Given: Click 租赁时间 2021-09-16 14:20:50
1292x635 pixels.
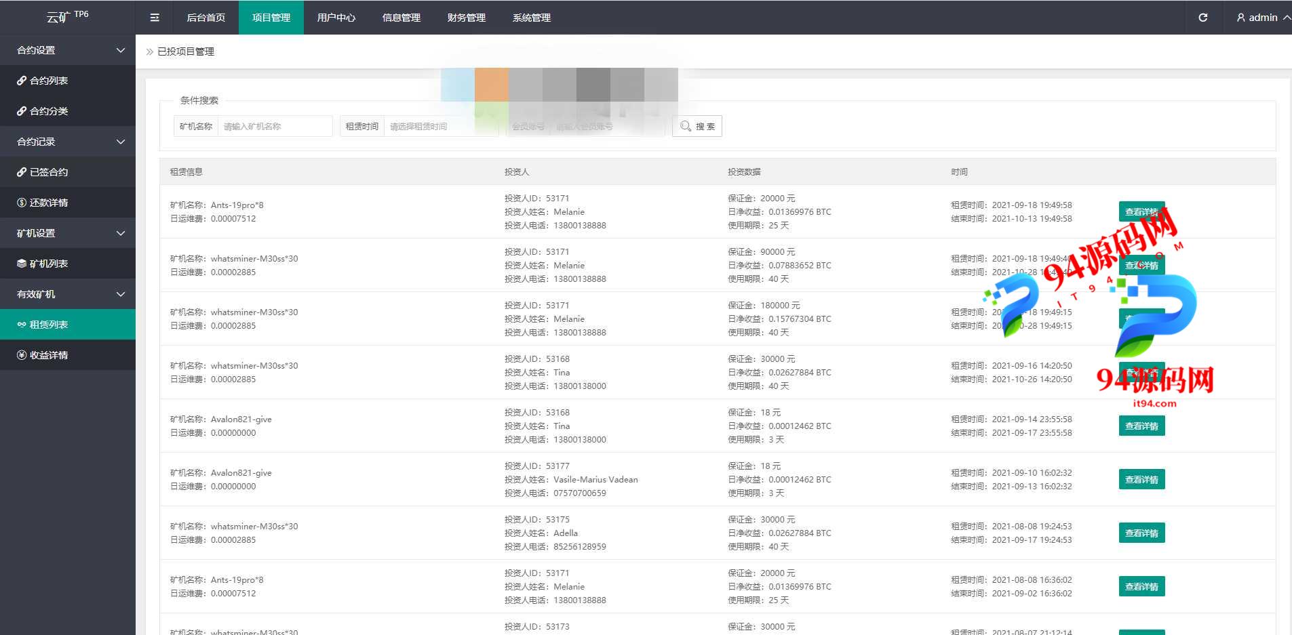Looking at the screenshot, I should pyautogui.click(x=1011, y=365).
